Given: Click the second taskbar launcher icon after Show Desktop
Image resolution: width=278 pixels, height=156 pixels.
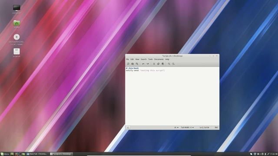Looking at the screenshot, I should [x=17, y=154].
